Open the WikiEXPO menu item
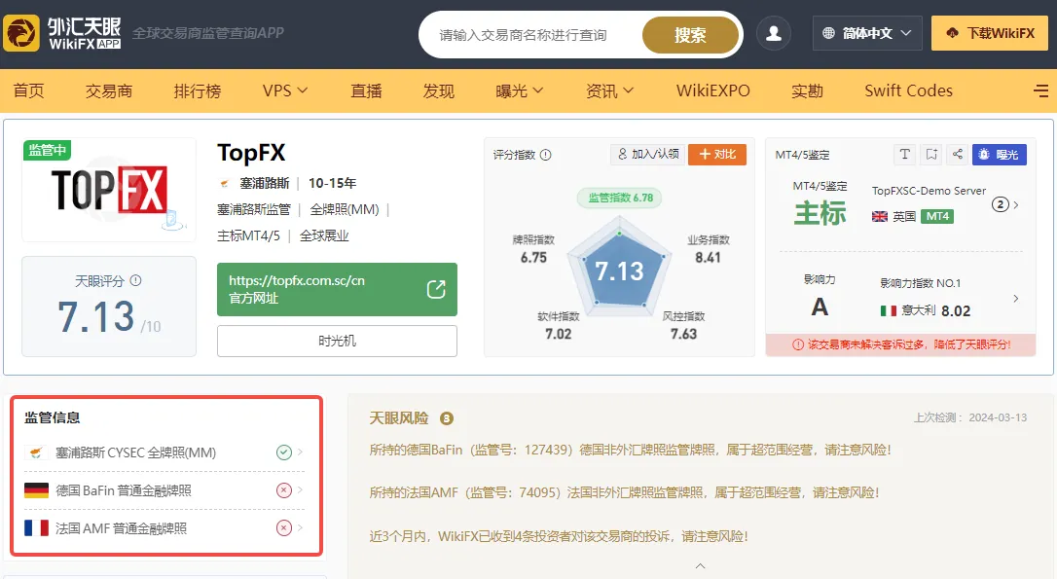 [x=713, y=90]
